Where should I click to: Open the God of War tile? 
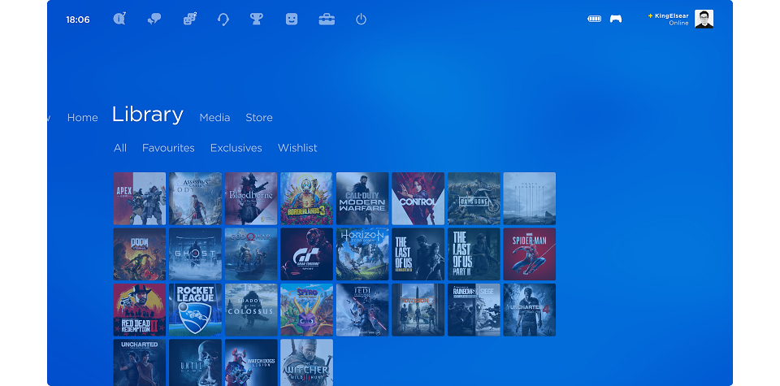coord(251,254)
